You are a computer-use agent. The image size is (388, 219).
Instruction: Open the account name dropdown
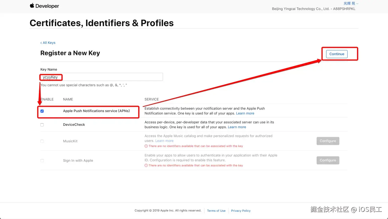(x=351, y=3)
